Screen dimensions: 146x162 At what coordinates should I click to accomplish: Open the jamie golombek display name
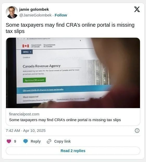point(34,9)
